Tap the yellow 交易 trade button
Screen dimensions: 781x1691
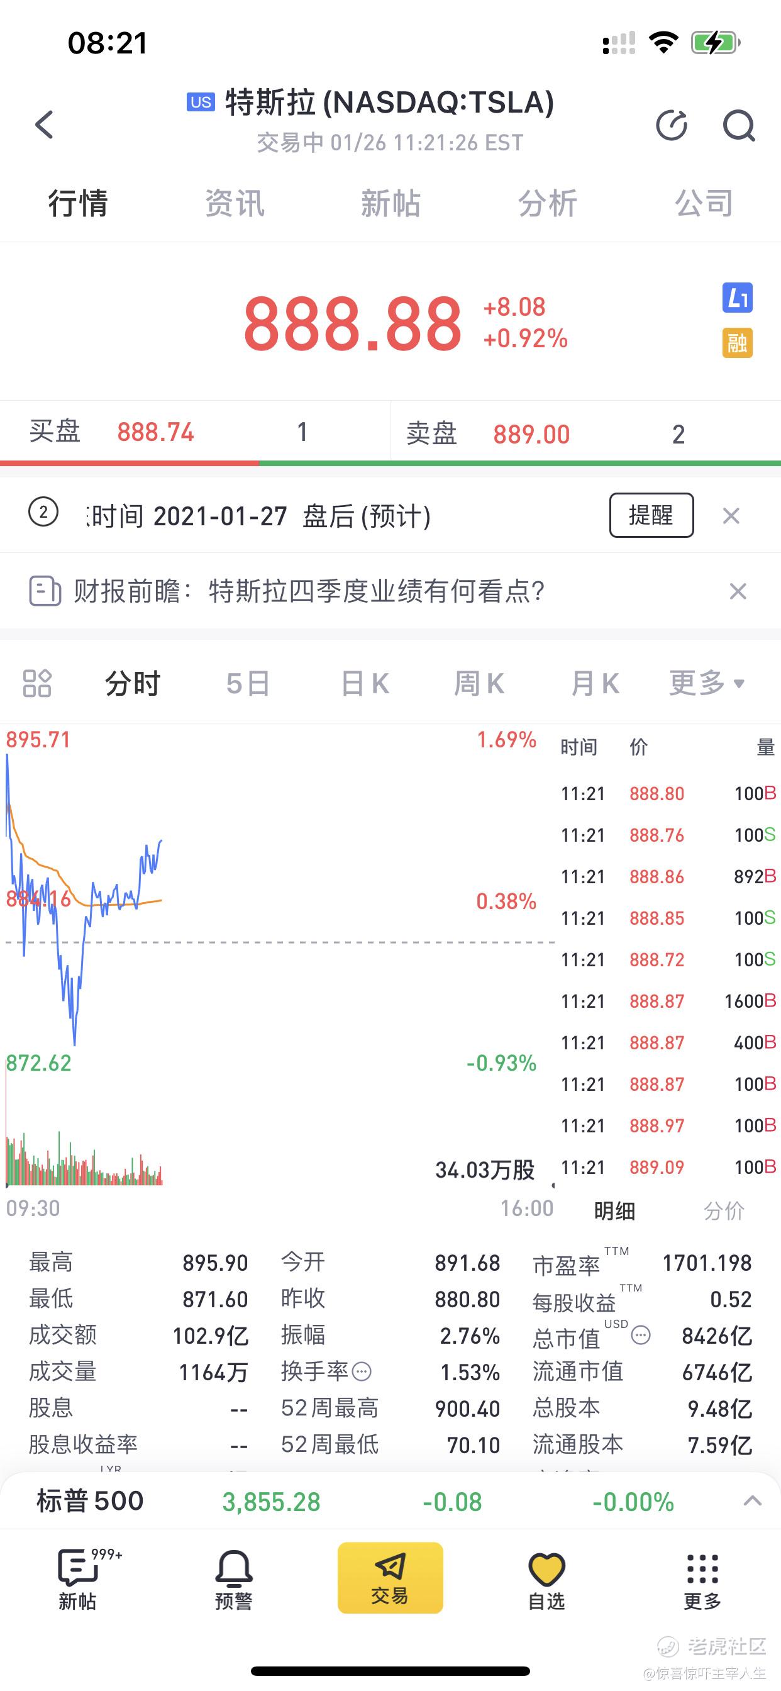click(390, 1577)
